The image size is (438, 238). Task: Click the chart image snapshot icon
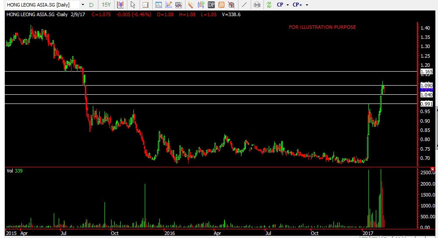pos(158,5)
